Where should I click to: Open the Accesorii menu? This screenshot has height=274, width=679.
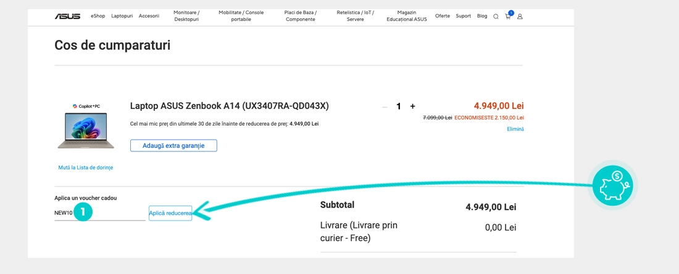(149, 16)
